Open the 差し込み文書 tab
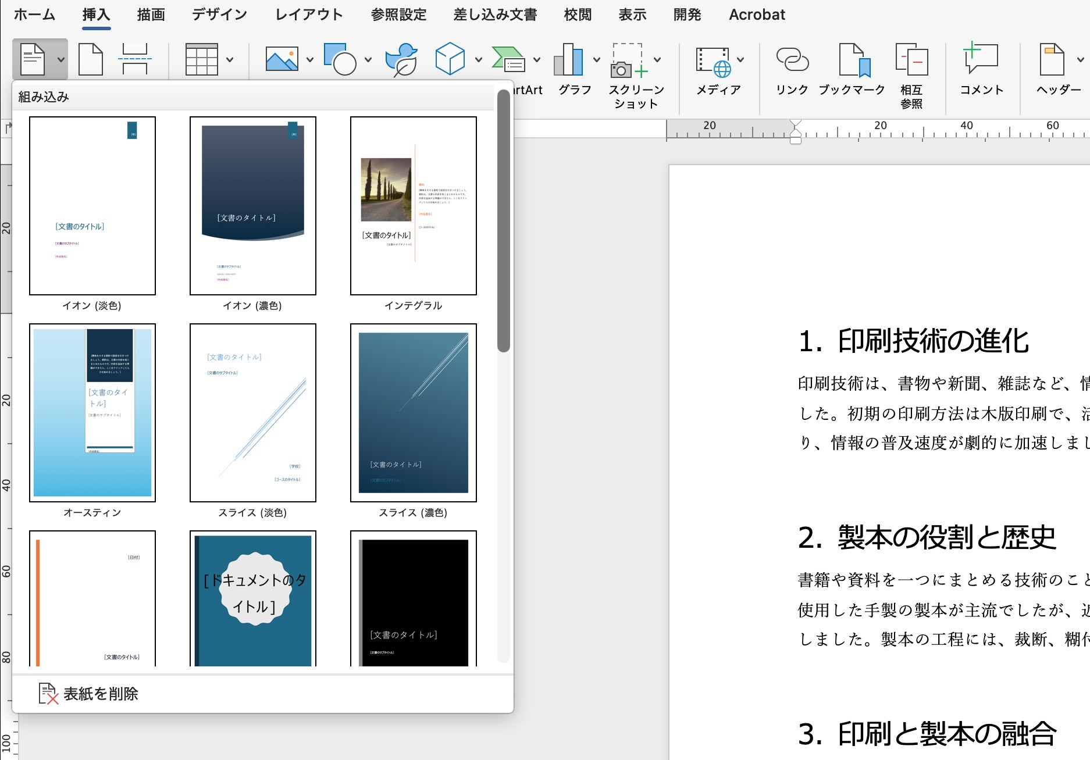This screenshot has width=1090, height=760. [x=495, y=15]
